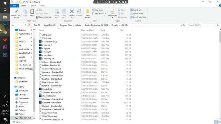The height and width of the screenshot is (124, 221).
Task: Click the Rename icon
Action: 79,11
